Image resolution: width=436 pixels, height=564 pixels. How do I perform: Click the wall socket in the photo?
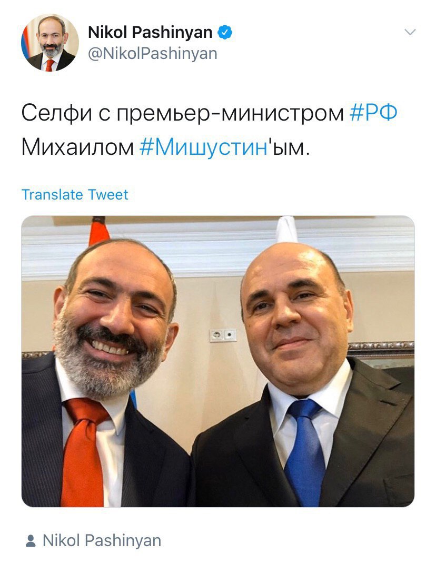click(223, 335)
